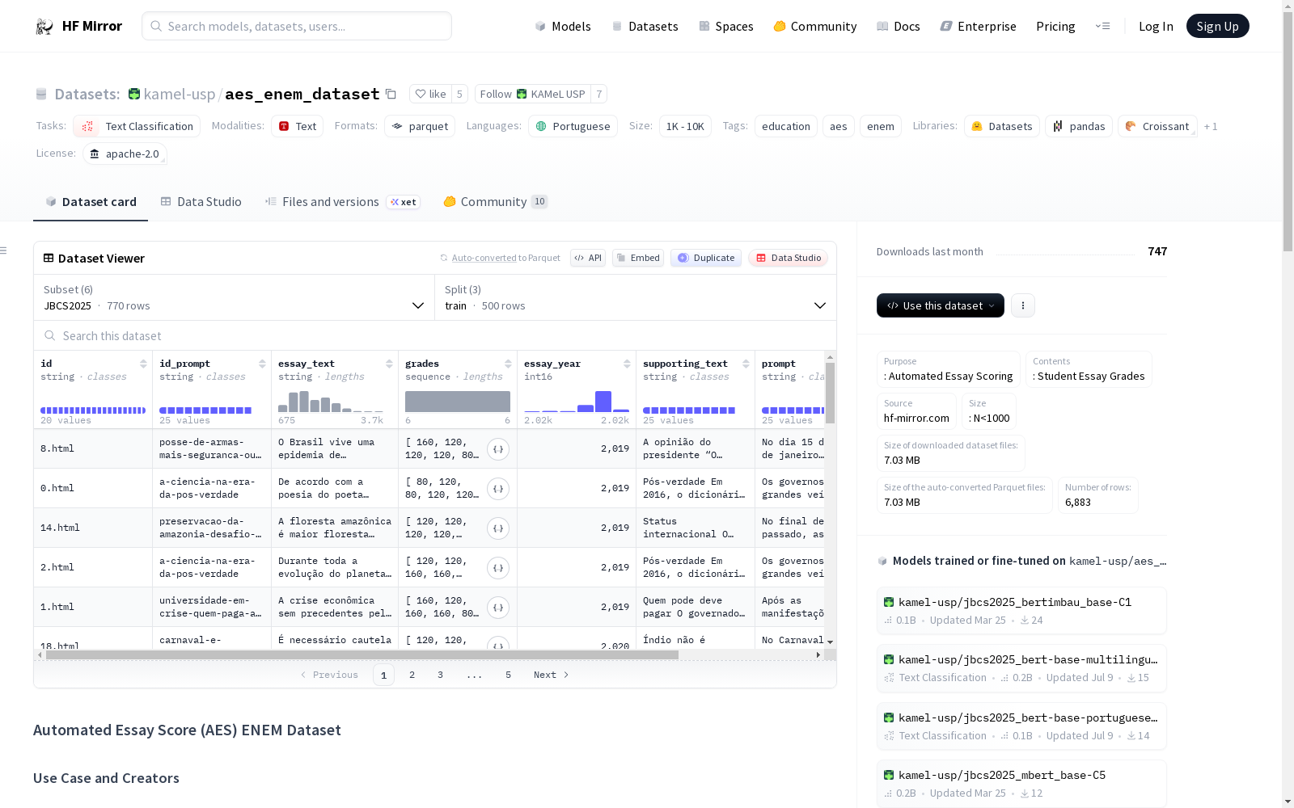Expand JSON for grades in row 2.html
Viewport: 1294px width, 808px height.
point(498,568)
